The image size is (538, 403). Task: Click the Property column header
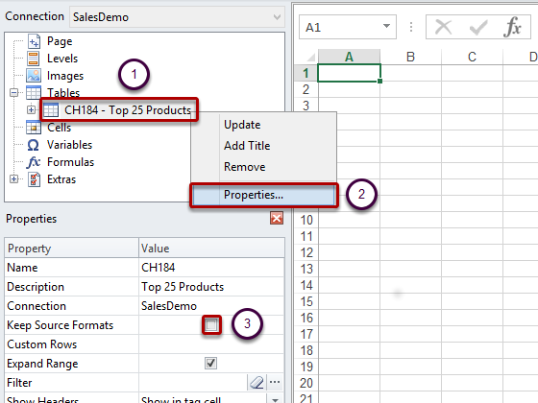(71, 249)
